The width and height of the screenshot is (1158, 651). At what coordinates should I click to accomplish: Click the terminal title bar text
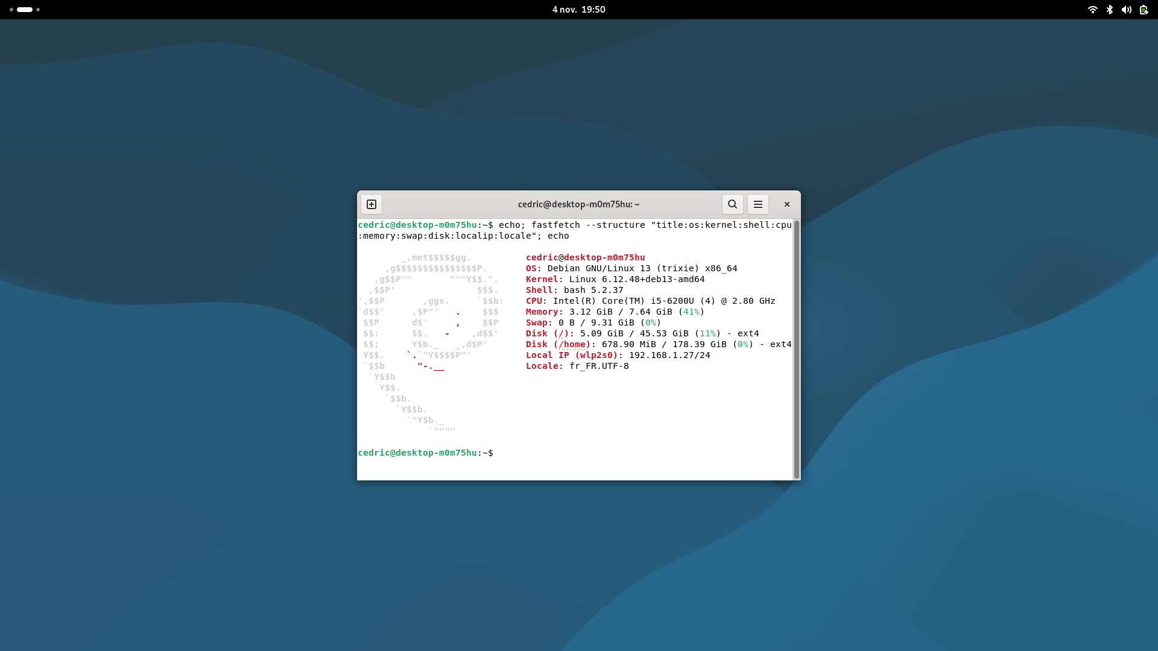pos(578,204)
